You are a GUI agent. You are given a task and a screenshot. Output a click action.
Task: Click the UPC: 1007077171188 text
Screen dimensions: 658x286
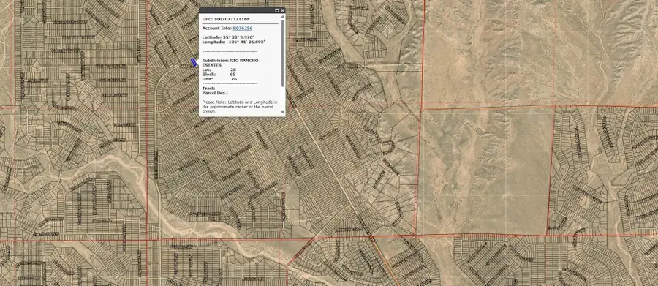pos(225,19)
